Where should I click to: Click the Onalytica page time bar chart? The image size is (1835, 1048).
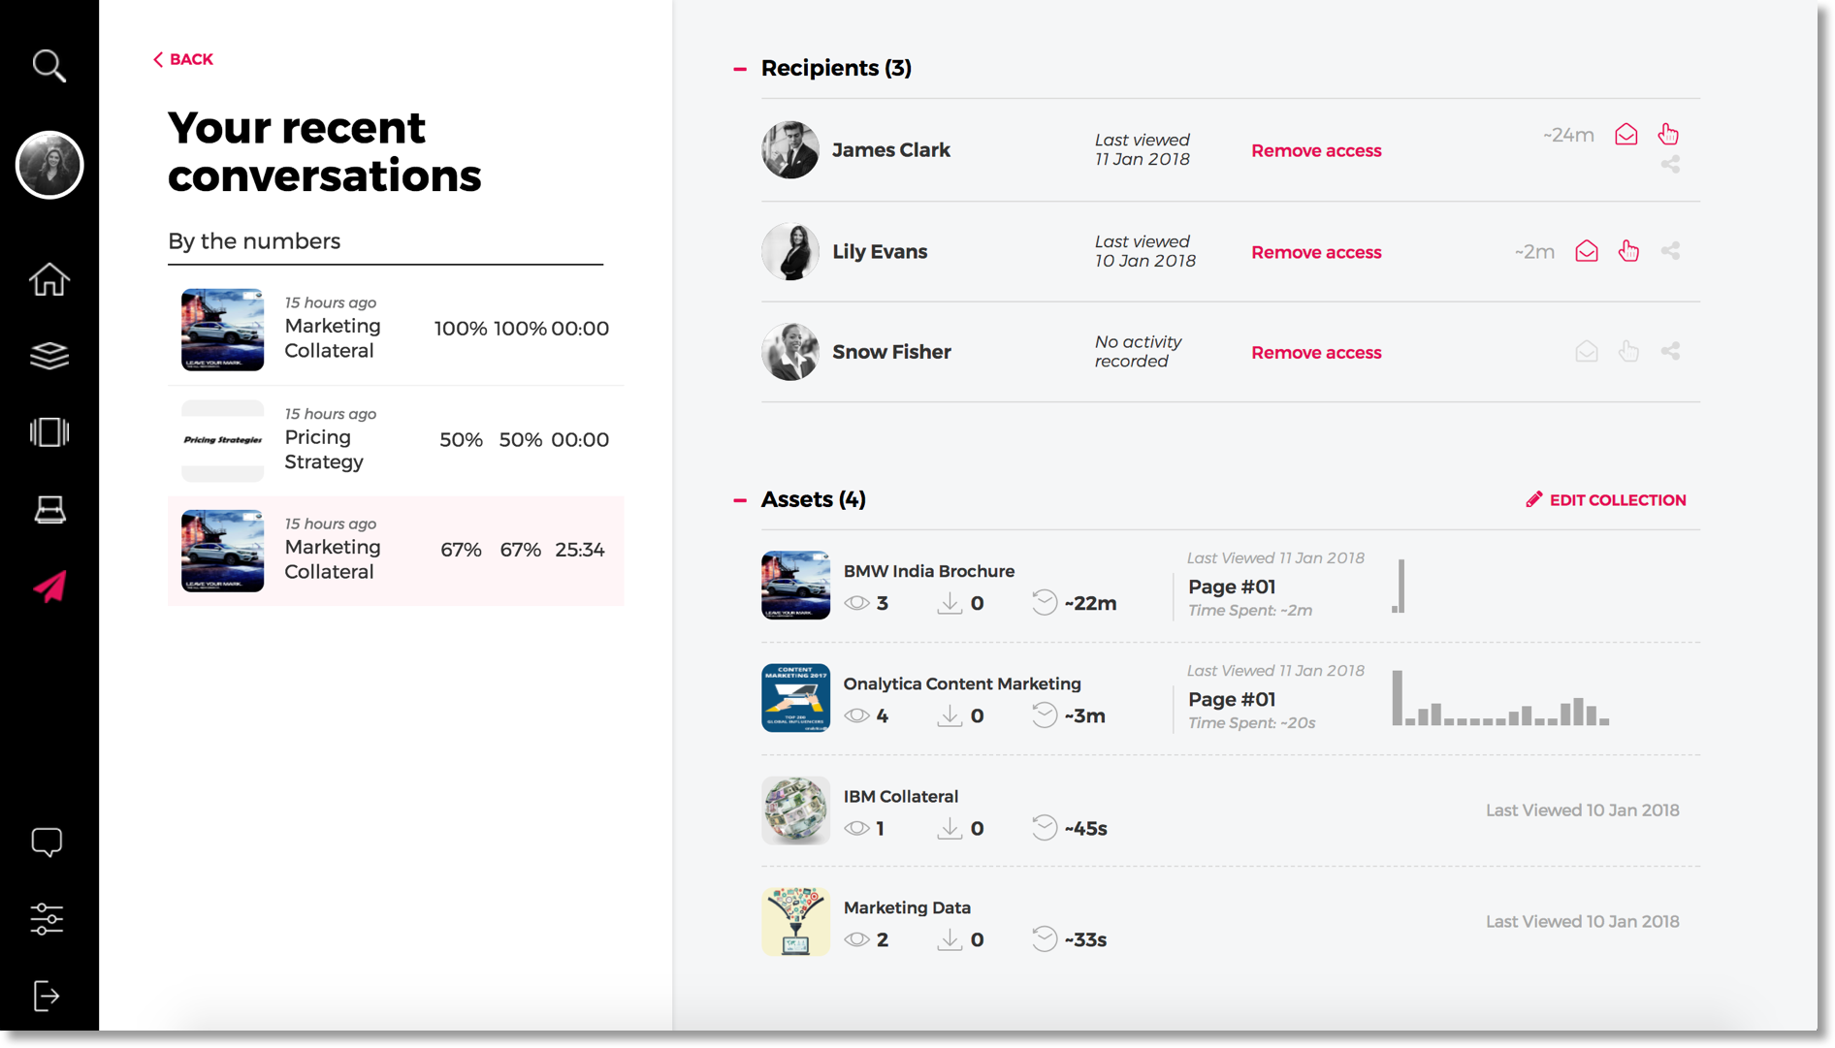click(x=1500, y=698)
